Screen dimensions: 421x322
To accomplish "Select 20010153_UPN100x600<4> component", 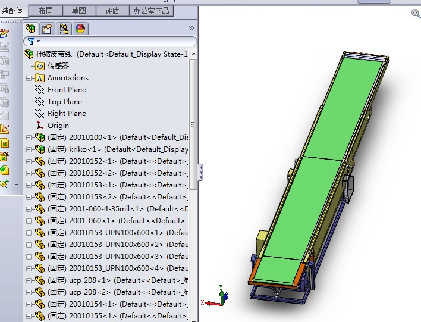I will pos(112,268).
